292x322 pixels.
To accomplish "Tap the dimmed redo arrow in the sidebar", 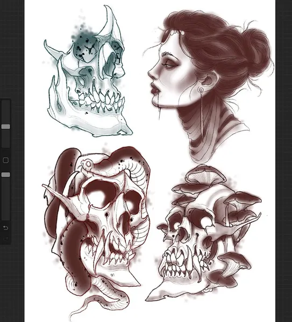I will point(6,239).
